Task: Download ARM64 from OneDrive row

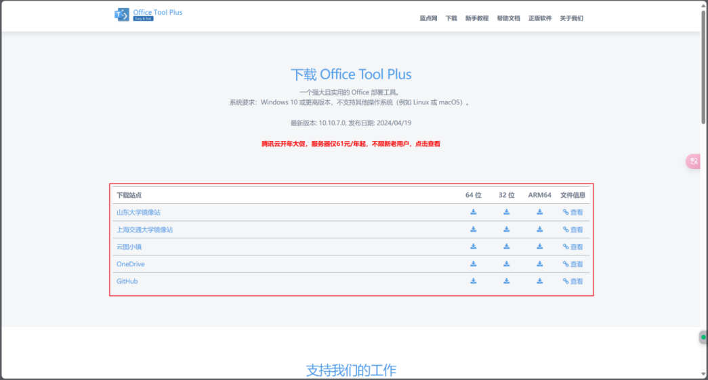Action: [539, 264]
